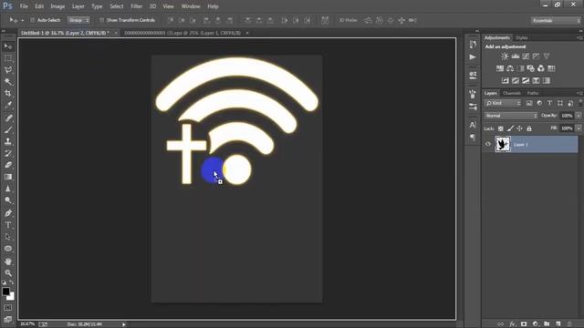584x328 pixels.
Task: Open the Image menu
Action: [x=57, y=6]
